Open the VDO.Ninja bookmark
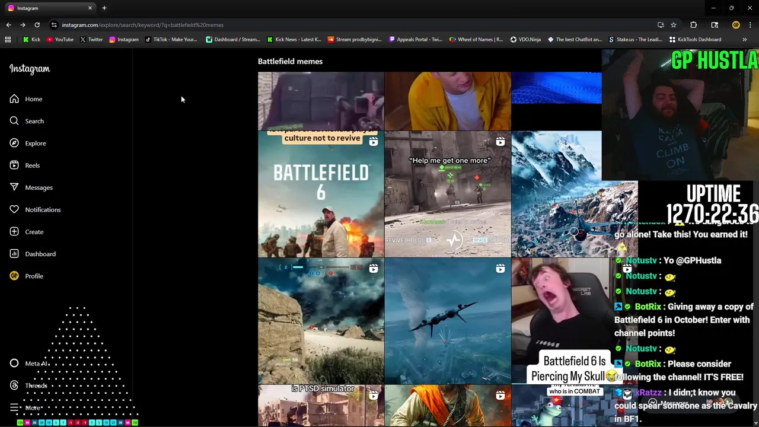Viewport: 759px width, 427px height. 525,40
